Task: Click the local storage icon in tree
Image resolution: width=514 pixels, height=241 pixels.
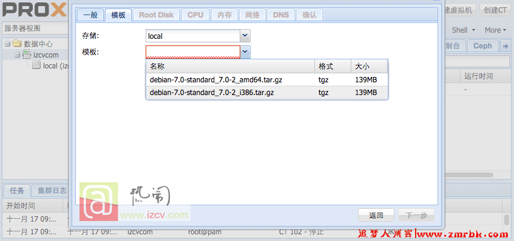Action: click(x=36, y=65)
